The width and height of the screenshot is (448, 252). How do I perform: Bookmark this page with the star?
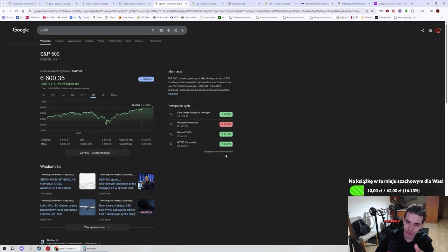pos(372,11)
